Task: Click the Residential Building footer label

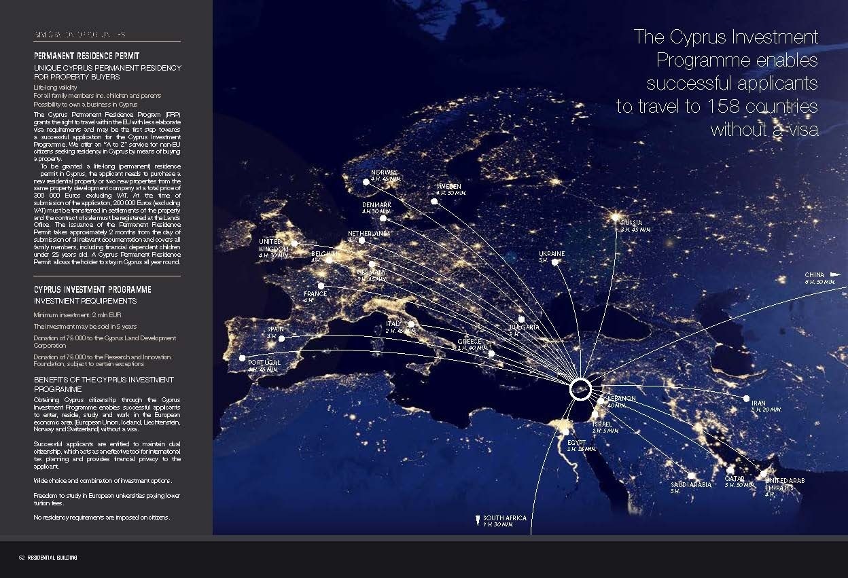Action: 52,558
